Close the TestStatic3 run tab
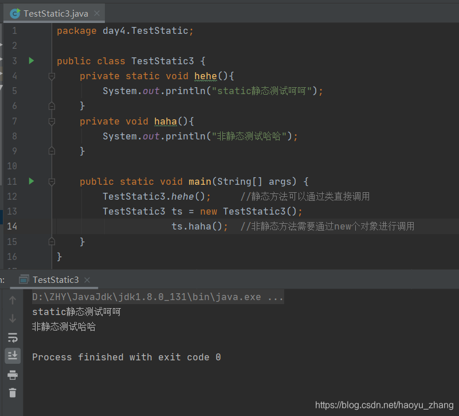Image resolution: width=459 pixels, height=416 pixels. [x=87, y=280]
